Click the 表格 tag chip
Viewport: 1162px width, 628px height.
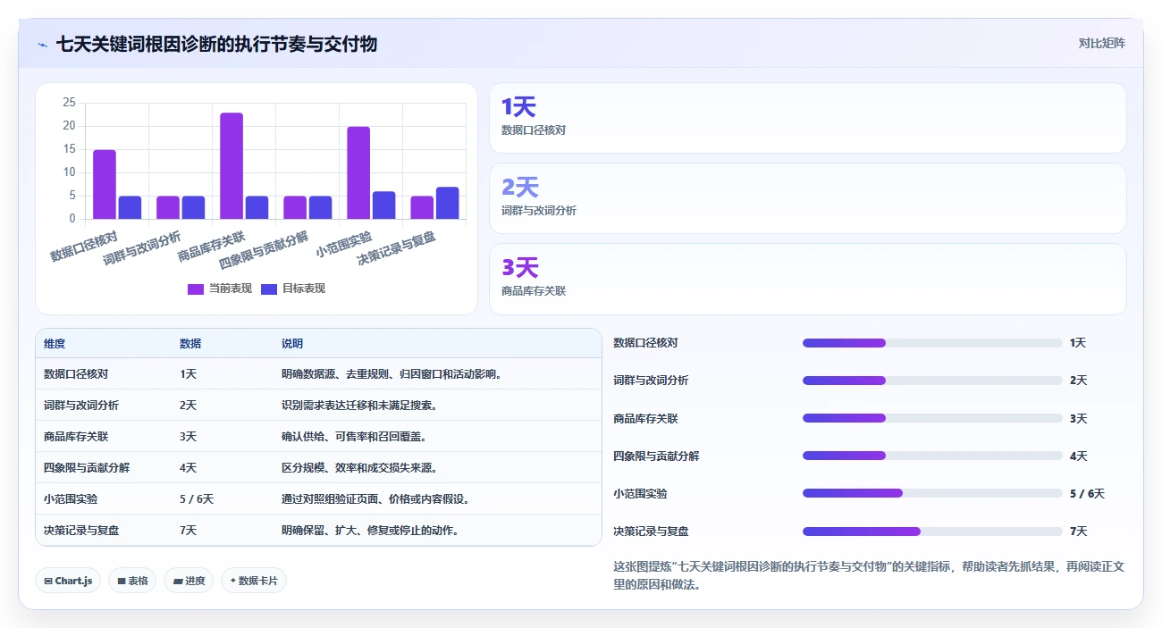132,581
